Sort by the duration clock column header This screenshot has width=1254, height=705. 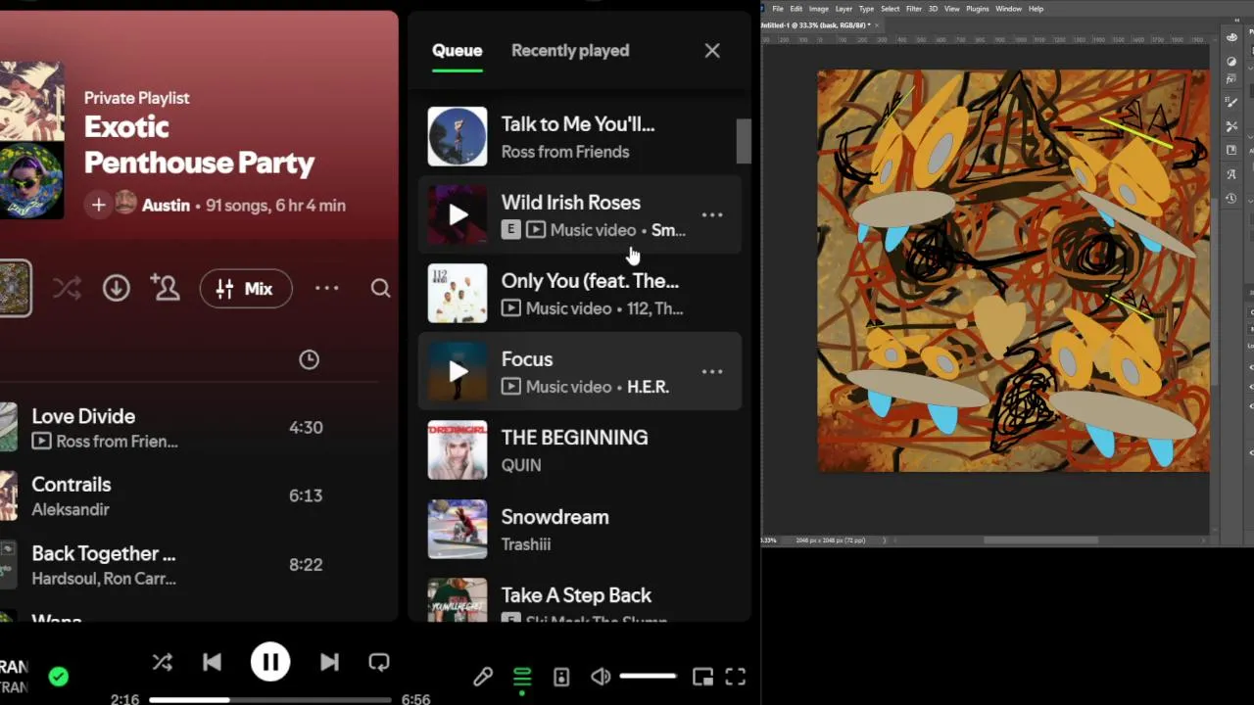[309, 359]
